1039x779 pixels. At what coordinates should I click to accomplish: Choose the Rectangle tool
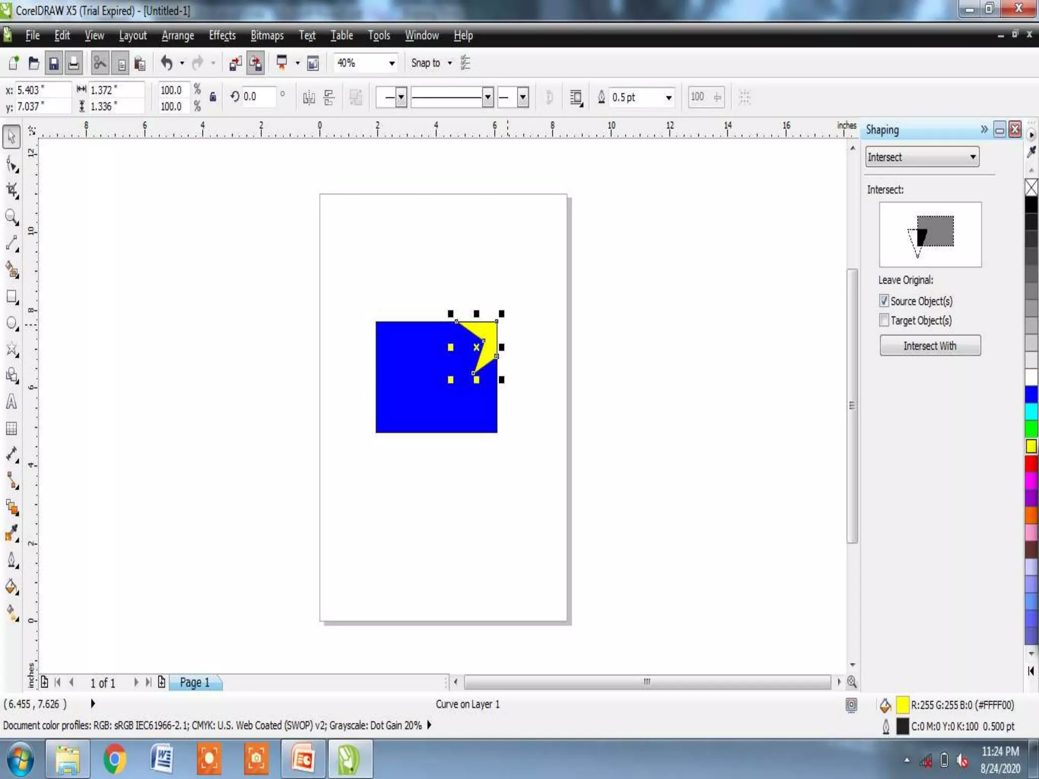pos(12,297)
